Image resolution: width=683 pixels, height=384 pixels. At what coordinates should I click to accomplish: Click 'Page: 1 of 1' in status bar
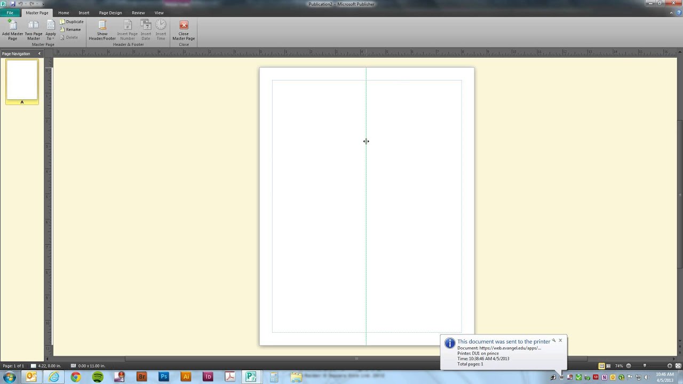coord(13,366)
